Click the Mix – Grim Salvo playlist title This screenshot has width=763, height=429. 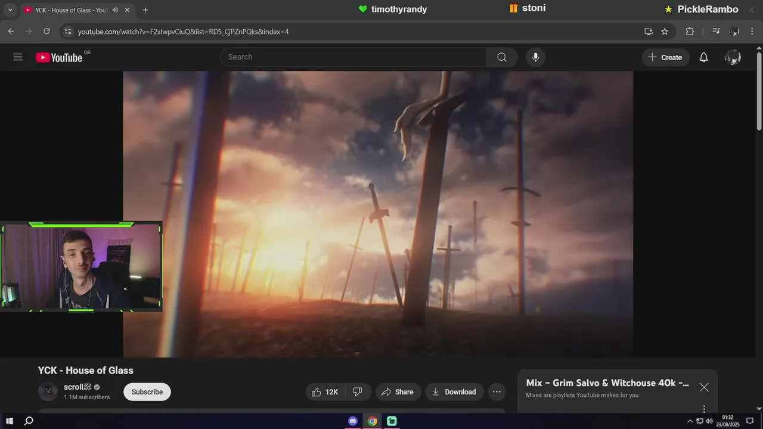607,383
